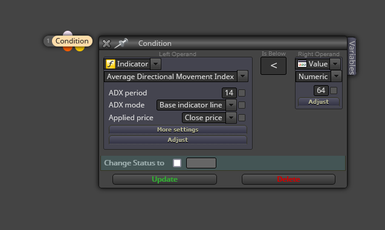This screenshot has width=385, height=230.
Task: Close the Condition panel with the X icon
Action: 106,43
